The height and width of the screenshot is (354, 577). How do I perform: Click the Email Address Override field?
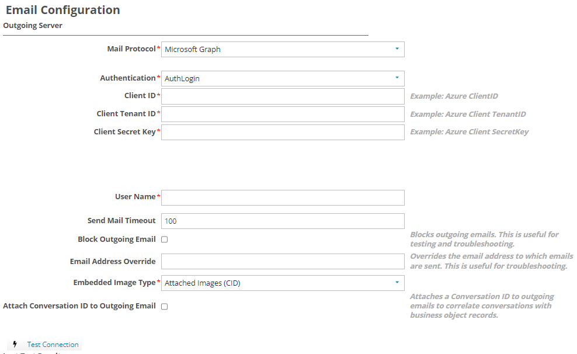pos(283,261)
